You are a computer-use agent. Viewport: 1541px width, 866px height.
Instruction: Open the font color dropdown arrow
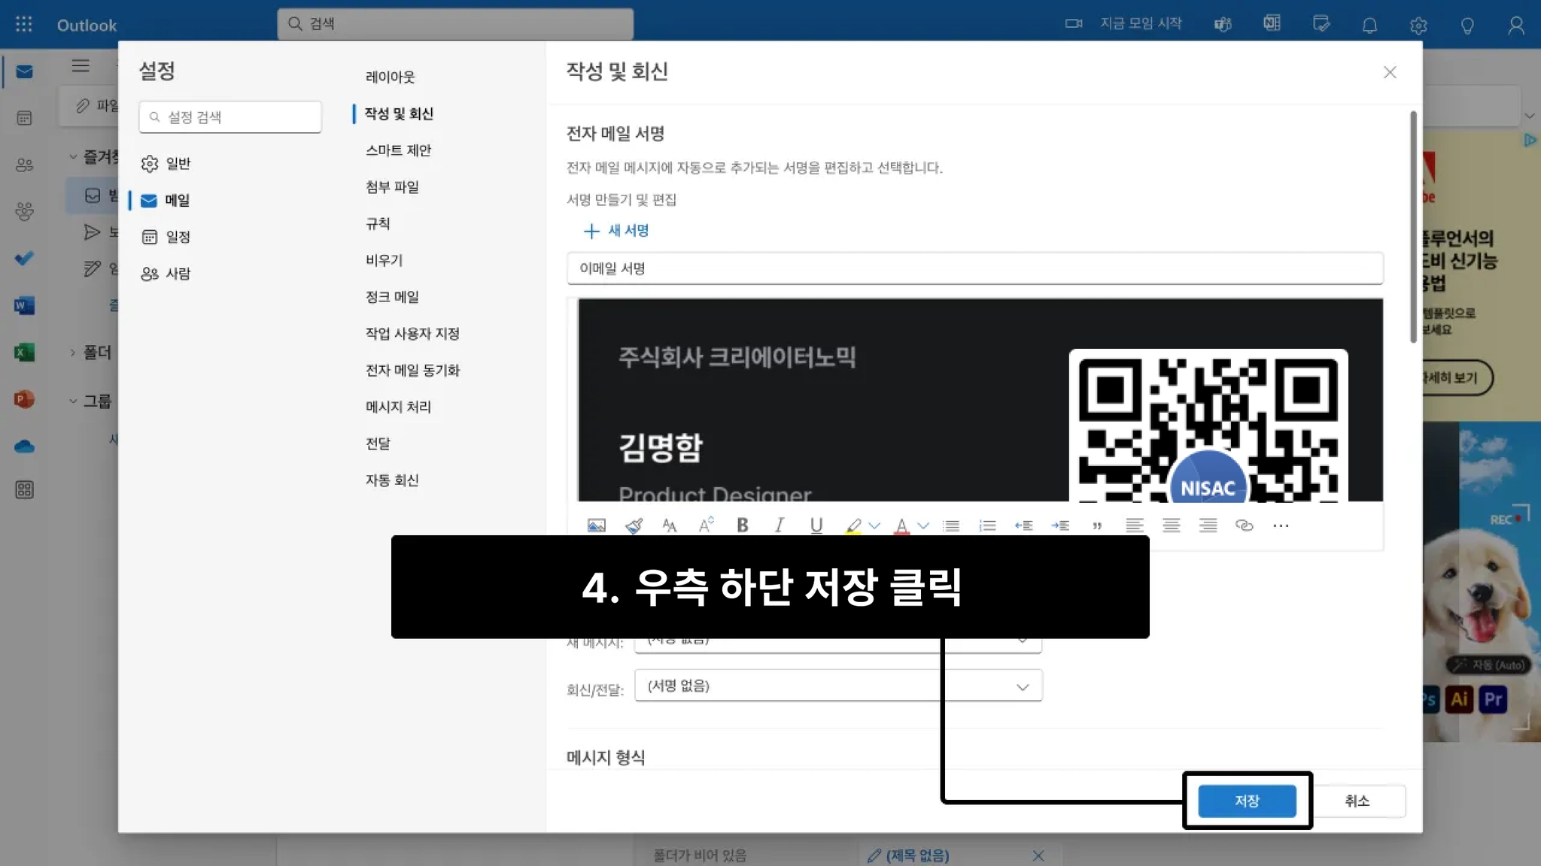[x=923, y=525]
